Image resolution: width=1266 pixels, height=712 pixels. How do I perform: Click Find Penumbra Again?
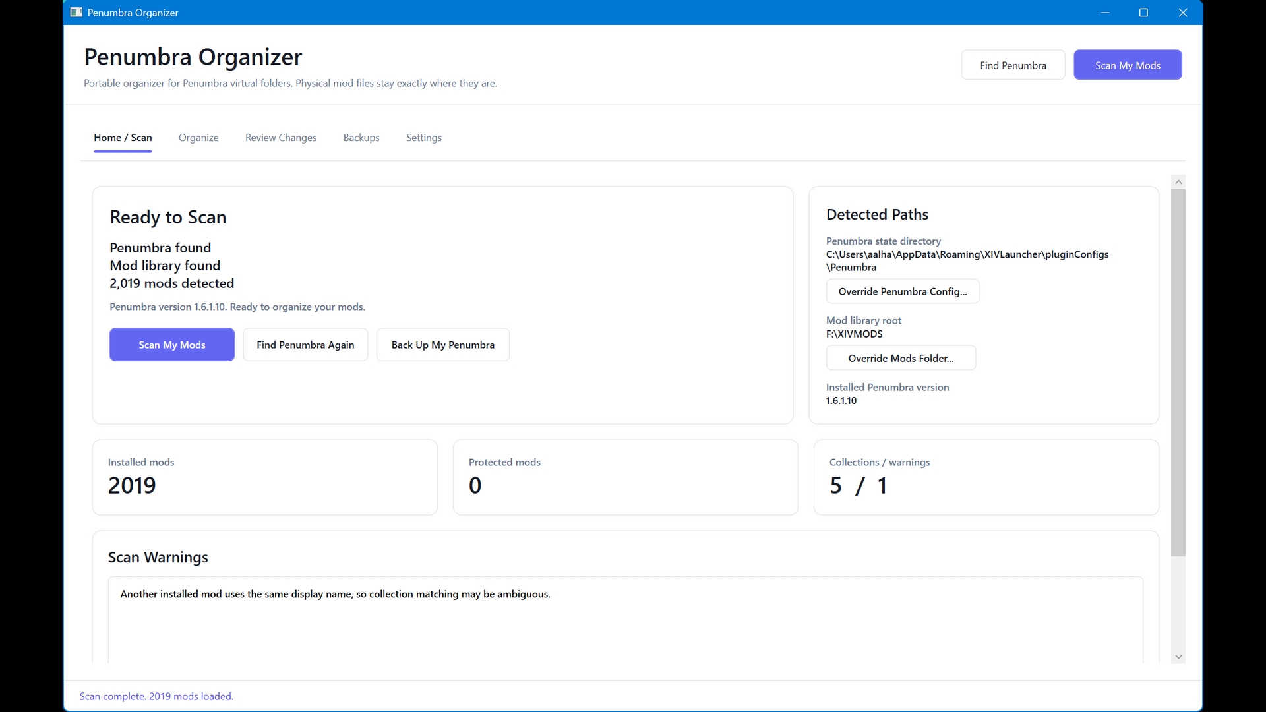305,345
